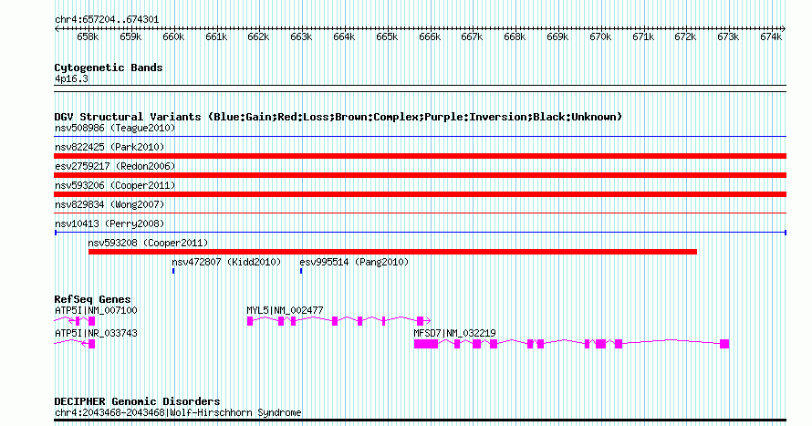Click the chr4:657204..674301 coordinate label
The image size is (812, 426).
pos(107,20)
